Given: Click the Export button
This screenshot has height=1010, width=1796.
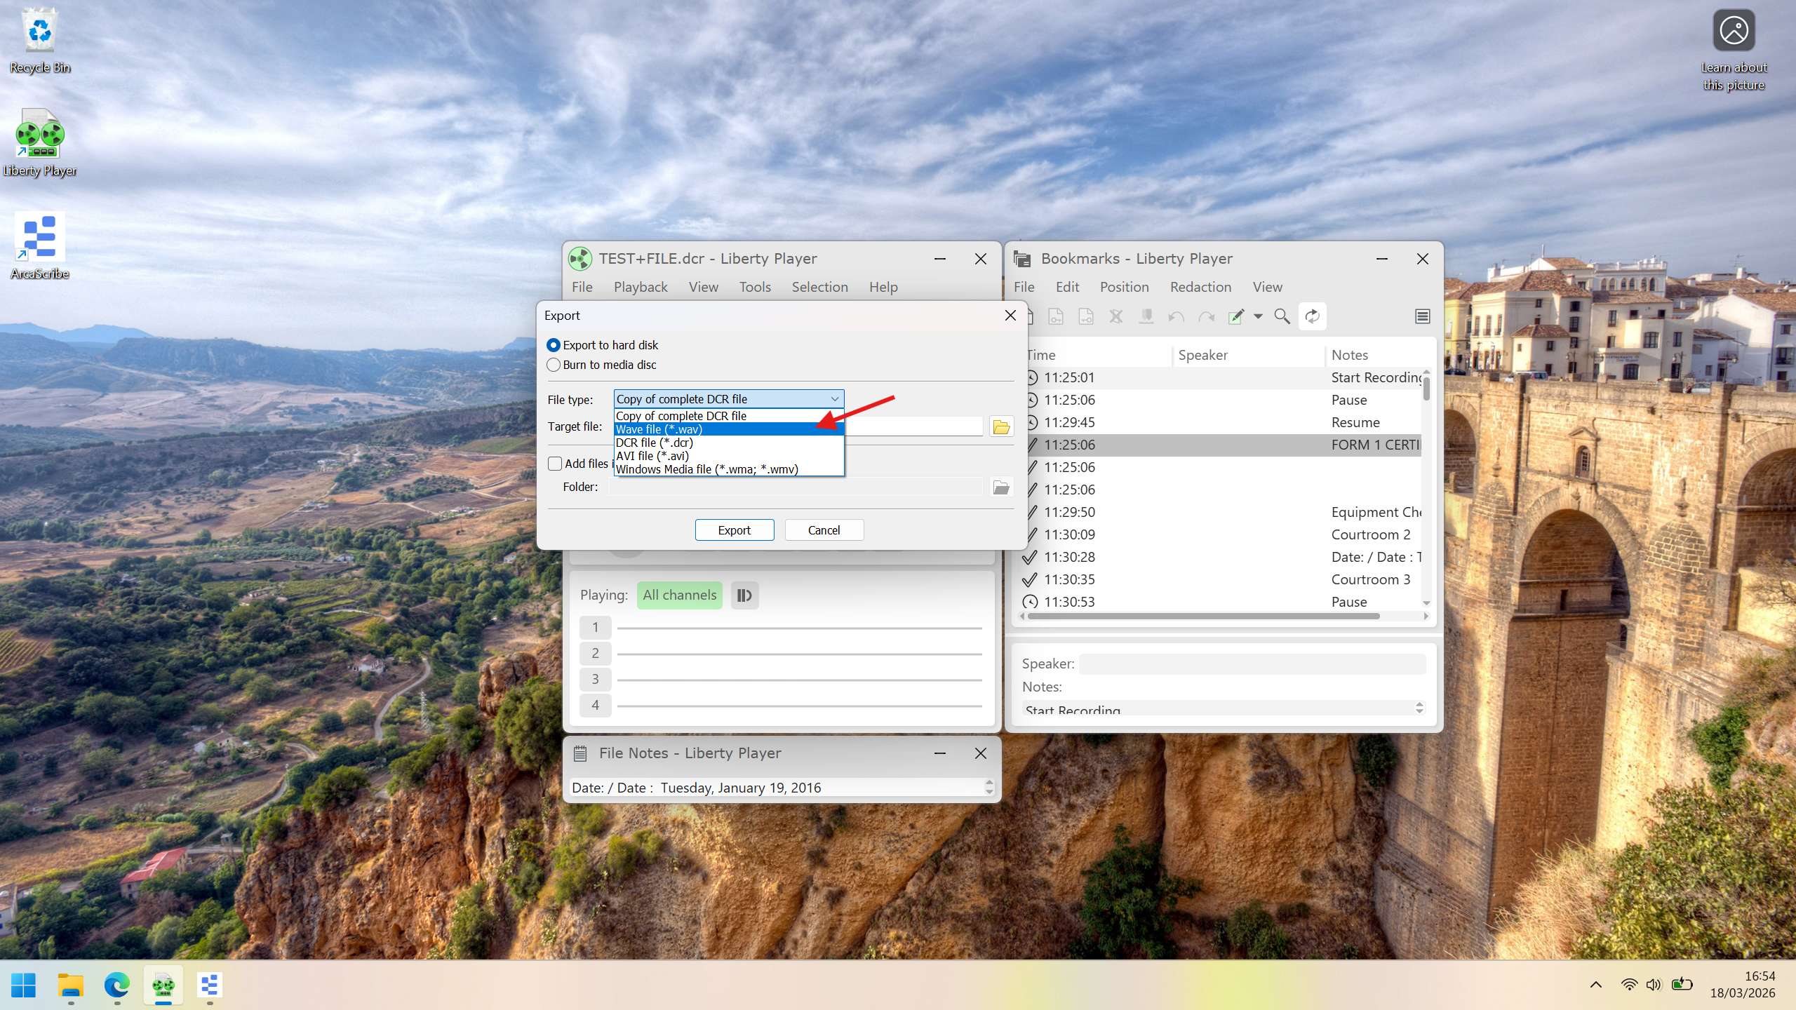Looking at the screenshot, I should click(734, 530).
